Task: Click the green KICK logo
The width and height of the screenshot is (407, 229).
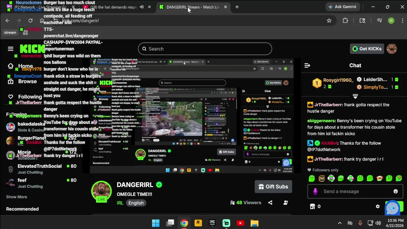Action: tap(33, 49)
